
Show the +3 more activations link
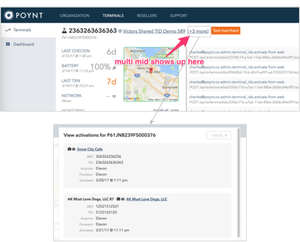click(x=198, y=31)
